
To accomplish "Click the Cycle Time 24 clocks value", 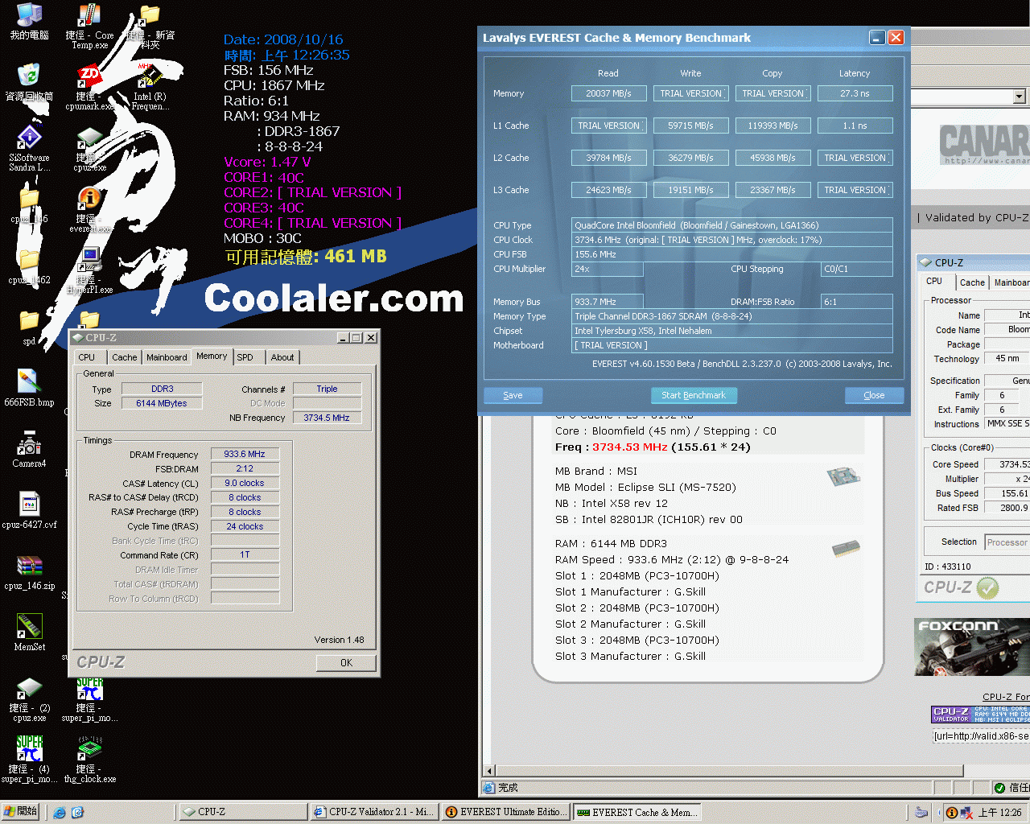I will 245,526.
